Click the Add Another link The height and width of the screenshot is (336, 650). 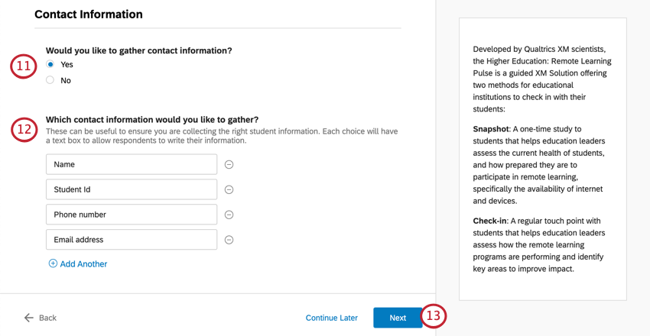(83, 263)
